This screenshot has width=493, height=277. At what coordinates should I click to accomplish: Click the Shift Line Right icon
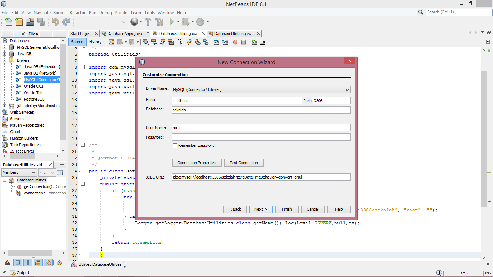point(225,42)
